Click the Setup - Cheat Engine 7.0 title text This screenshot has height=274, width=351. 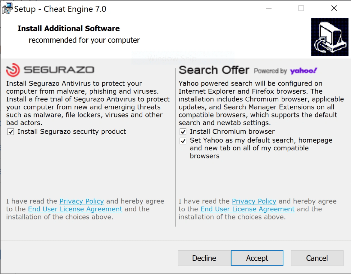pos(60,9)
